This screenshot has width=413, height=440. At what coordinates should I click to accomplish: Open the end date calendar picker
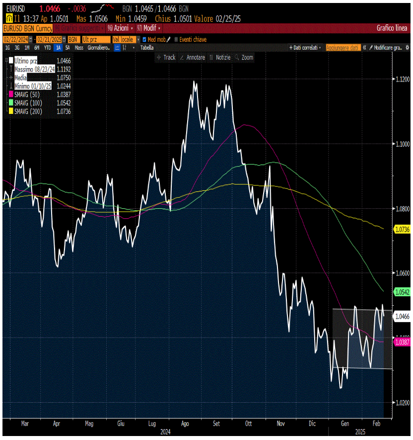[x=64, y=40]
